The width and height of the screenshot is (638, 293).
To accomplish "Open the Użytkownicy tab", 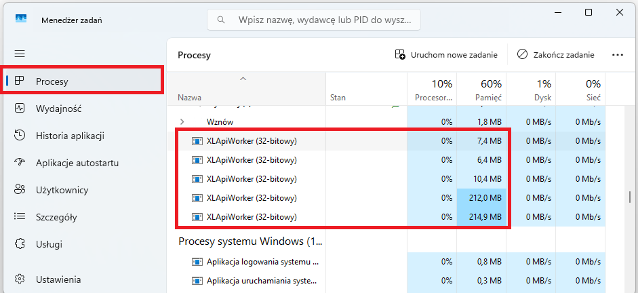I will point(84,190).
